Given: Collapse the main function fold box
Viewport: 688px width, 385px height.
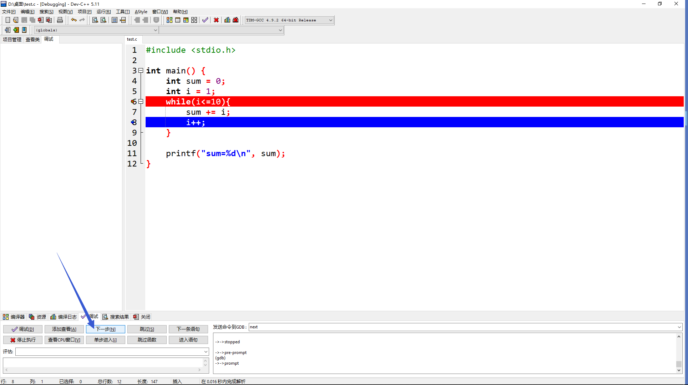Looking at the screenshot, I should [x=141, y=71].
